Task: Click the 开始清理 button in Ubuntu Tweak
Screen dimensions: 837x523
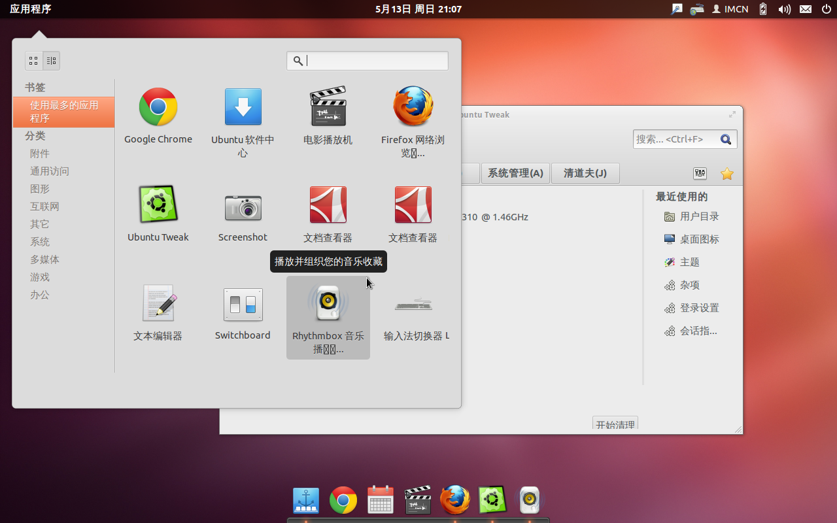Action: (615, 424)
